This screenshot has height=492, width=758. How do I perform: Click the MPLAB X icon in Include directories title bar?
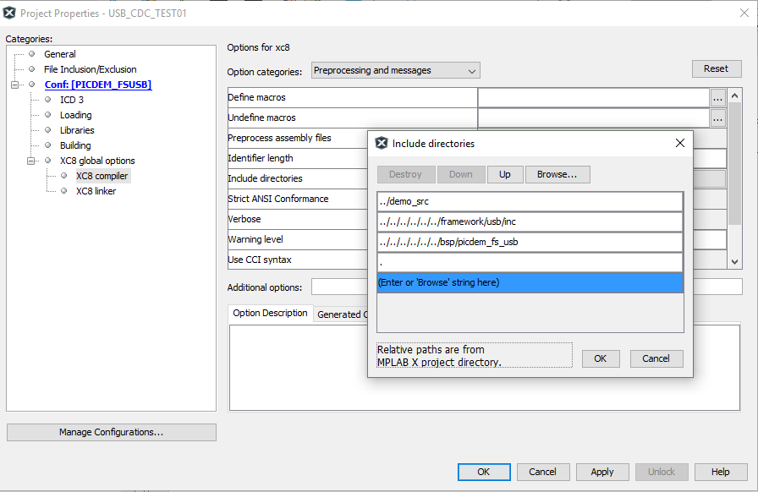coord(382,143)
